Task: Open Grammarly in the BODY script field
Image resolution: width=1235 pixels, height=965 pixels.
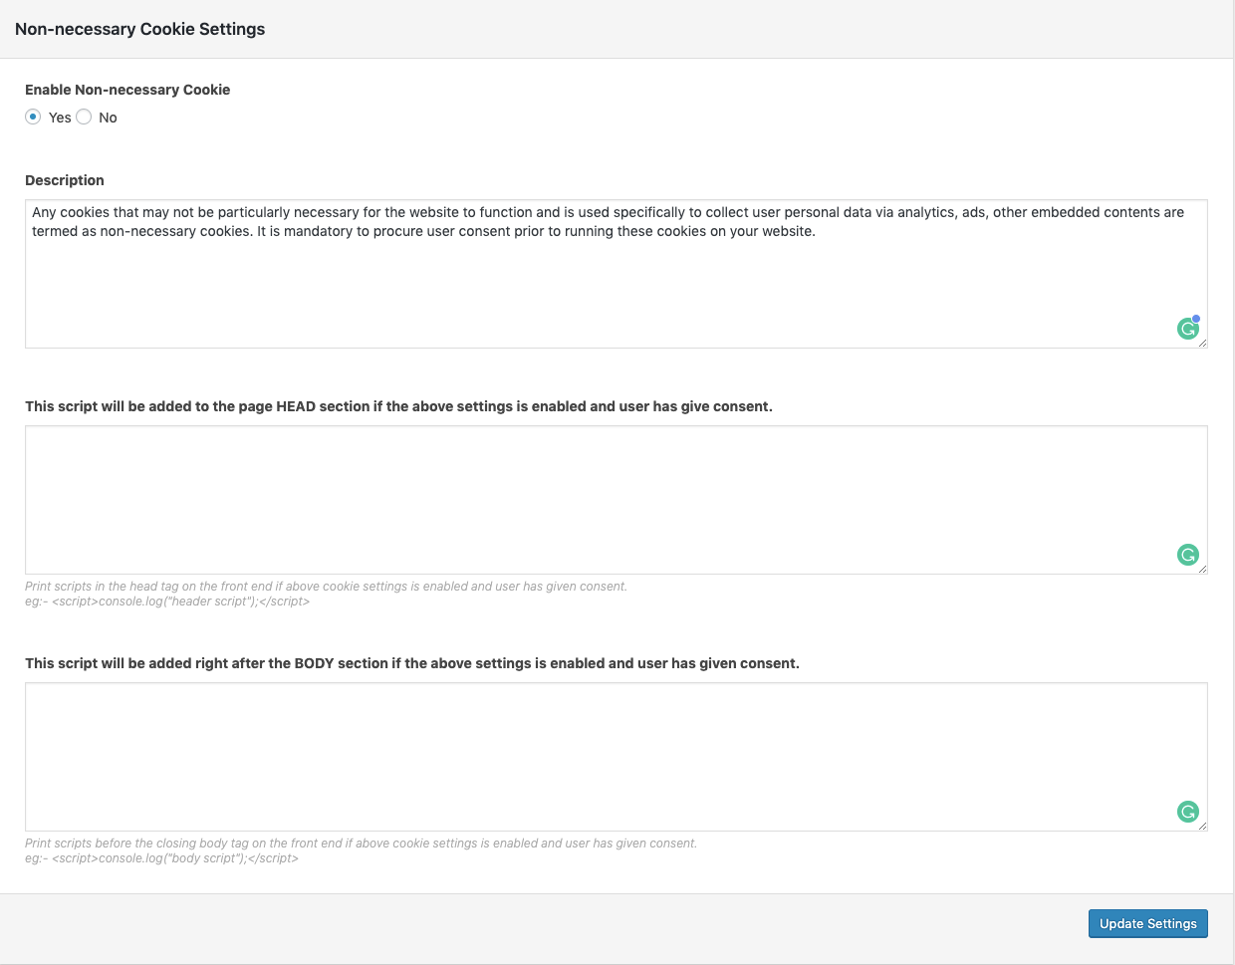Action: 1187,812
